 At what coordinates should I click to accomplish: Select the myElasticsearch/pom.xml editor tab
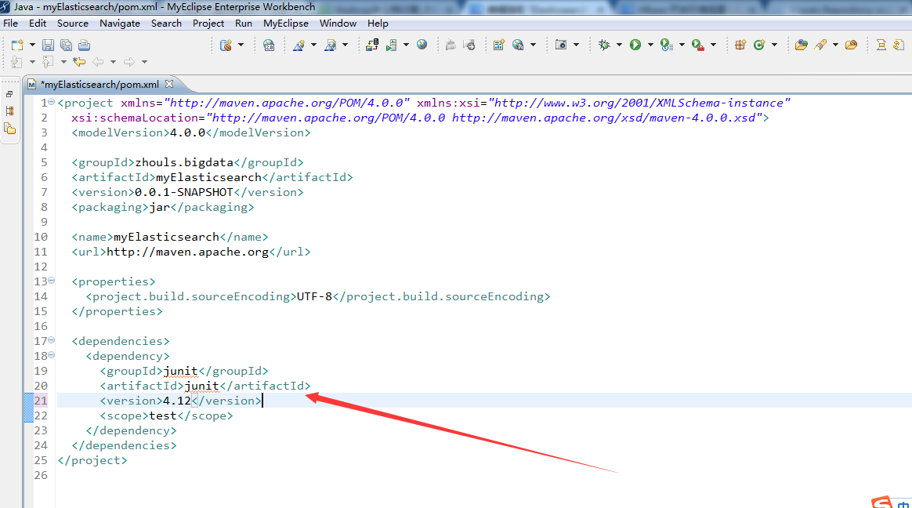tap(99, 85)
